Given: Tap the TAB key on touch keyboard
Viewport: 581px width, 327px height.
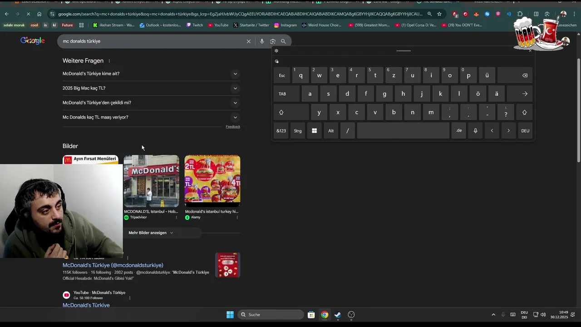Looking at the screenshot, I should (286, 94).
